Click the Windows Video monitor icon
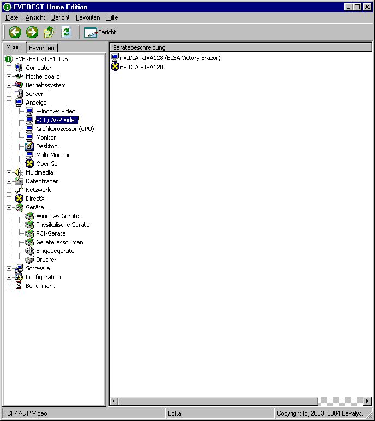This screenshot has width=375, height=421. (29, 111)
